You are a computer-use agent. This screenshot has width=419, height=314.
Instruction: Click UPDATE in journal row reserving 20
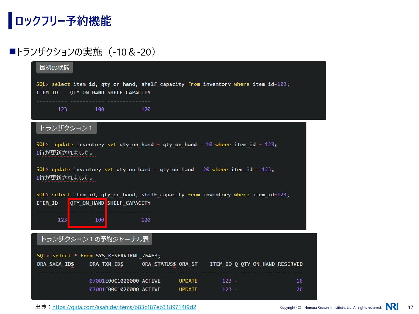[188, 289]
